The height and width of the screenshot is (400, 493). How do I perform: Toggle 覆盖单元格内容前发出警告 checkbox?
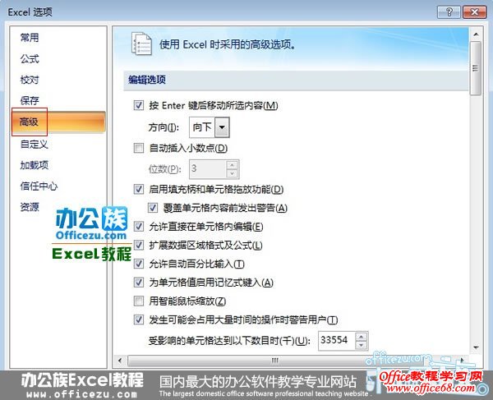click(153, 208)
